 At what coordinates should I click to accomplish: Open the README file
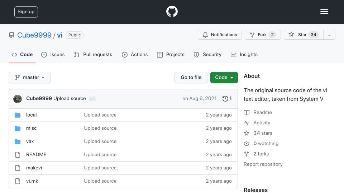(x=36, y=154)
